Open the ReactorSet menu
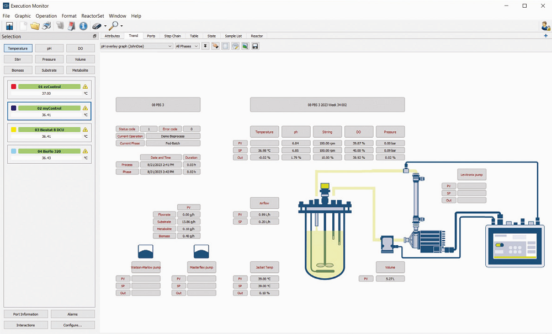The height and width of the screenshot is (334, 552). 93,16
